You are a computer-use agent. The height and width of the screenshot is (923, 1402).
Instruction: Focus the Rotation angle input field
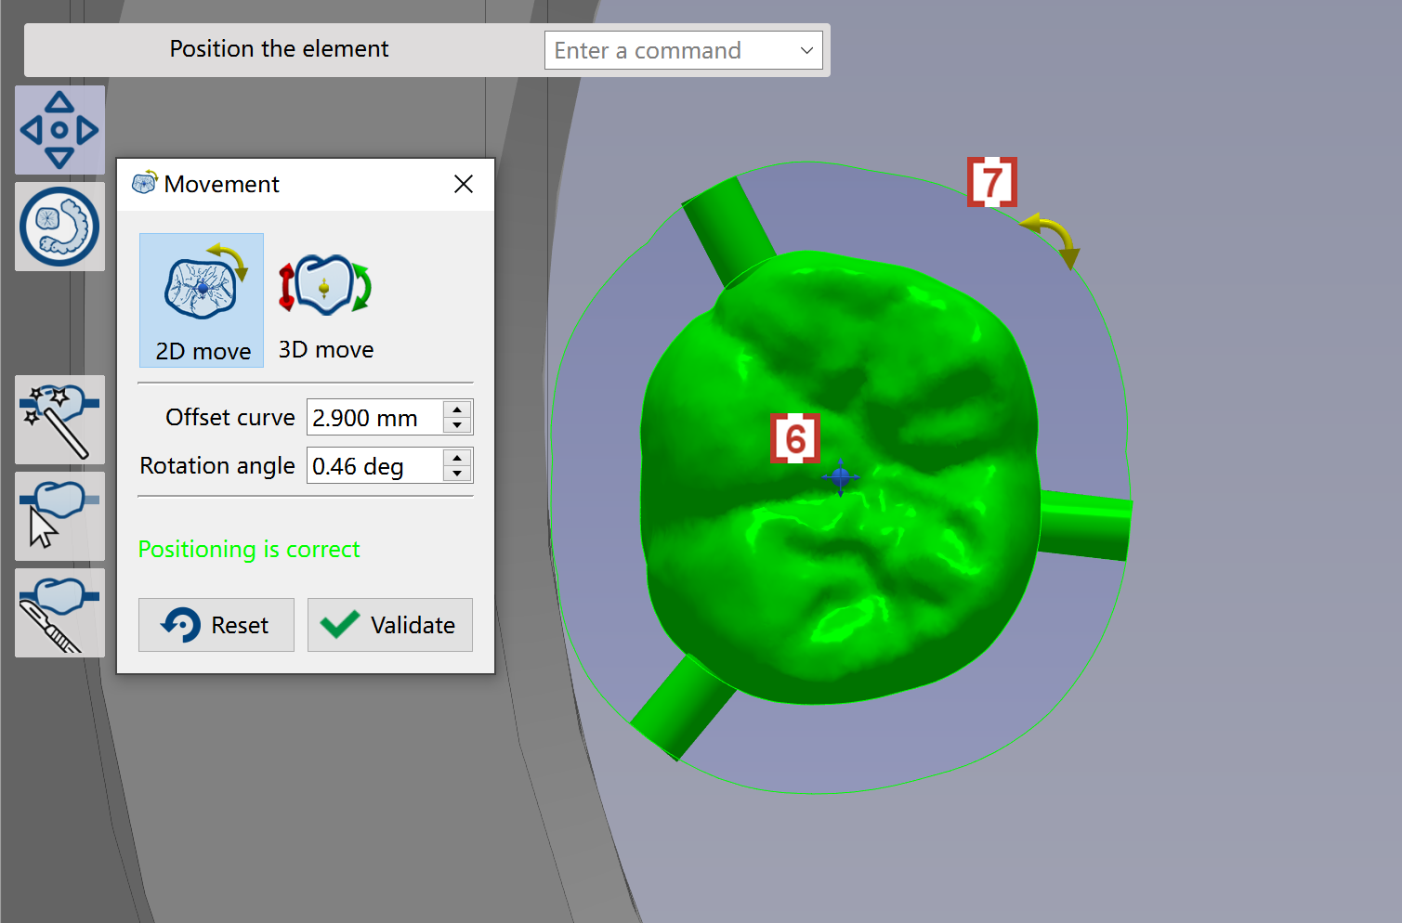(375, 466)
